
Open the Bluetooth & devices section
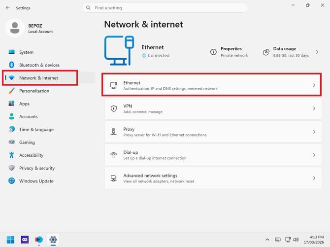click(x=39, y=65)
